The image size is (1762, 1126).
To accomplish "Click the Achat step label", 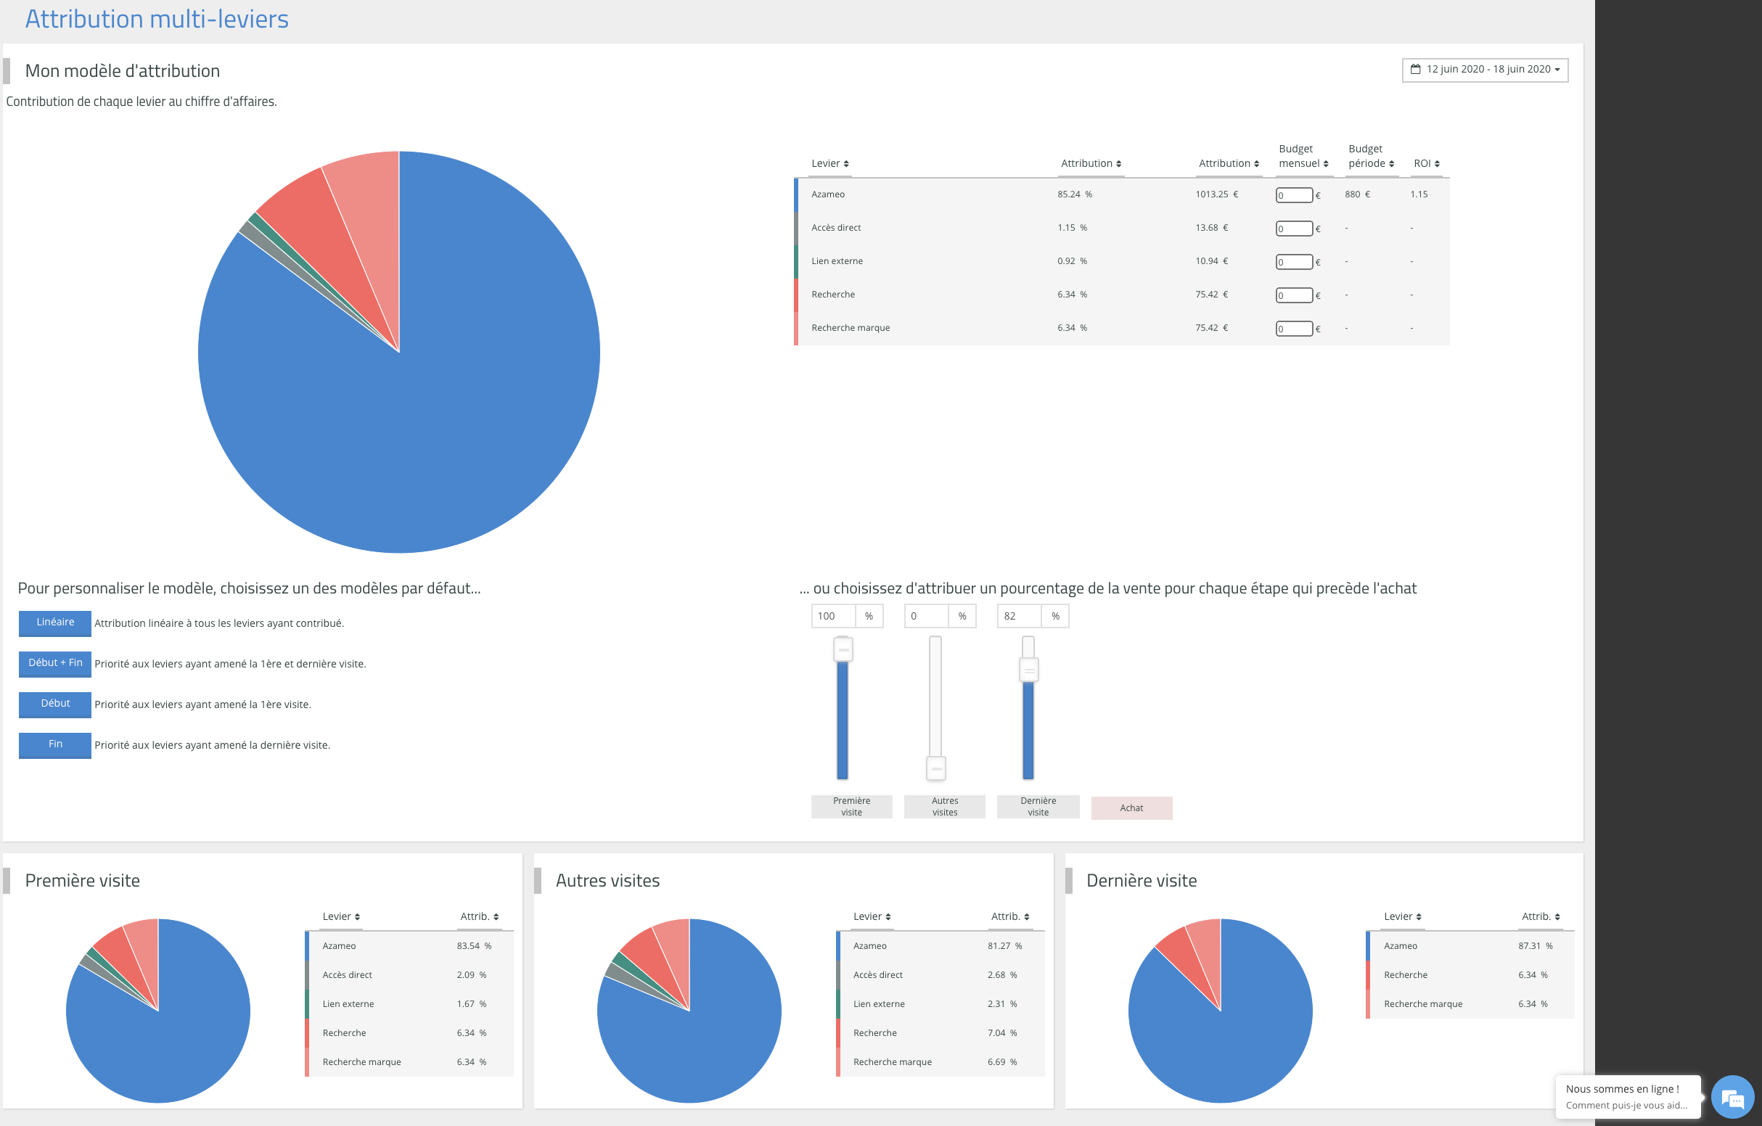I will pos(1131,807).
